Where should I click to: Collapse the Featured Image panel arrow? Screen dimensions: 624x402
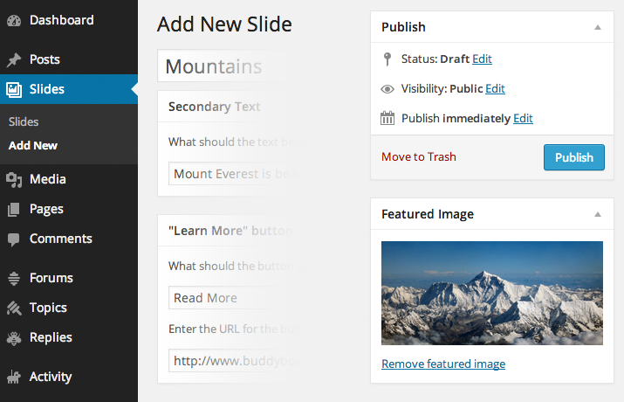(x=598, y=214)
